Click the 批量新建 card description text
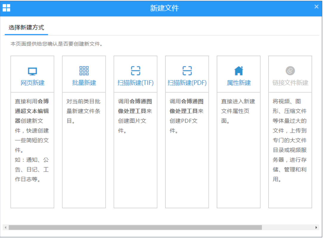 point(84,111)
